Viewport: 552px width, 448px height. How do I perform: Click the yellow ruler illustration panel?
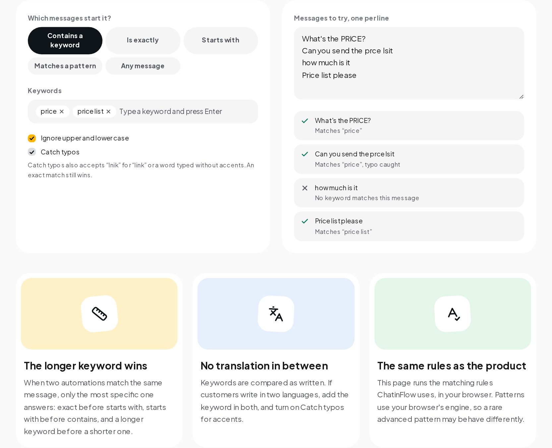[99, 314]
